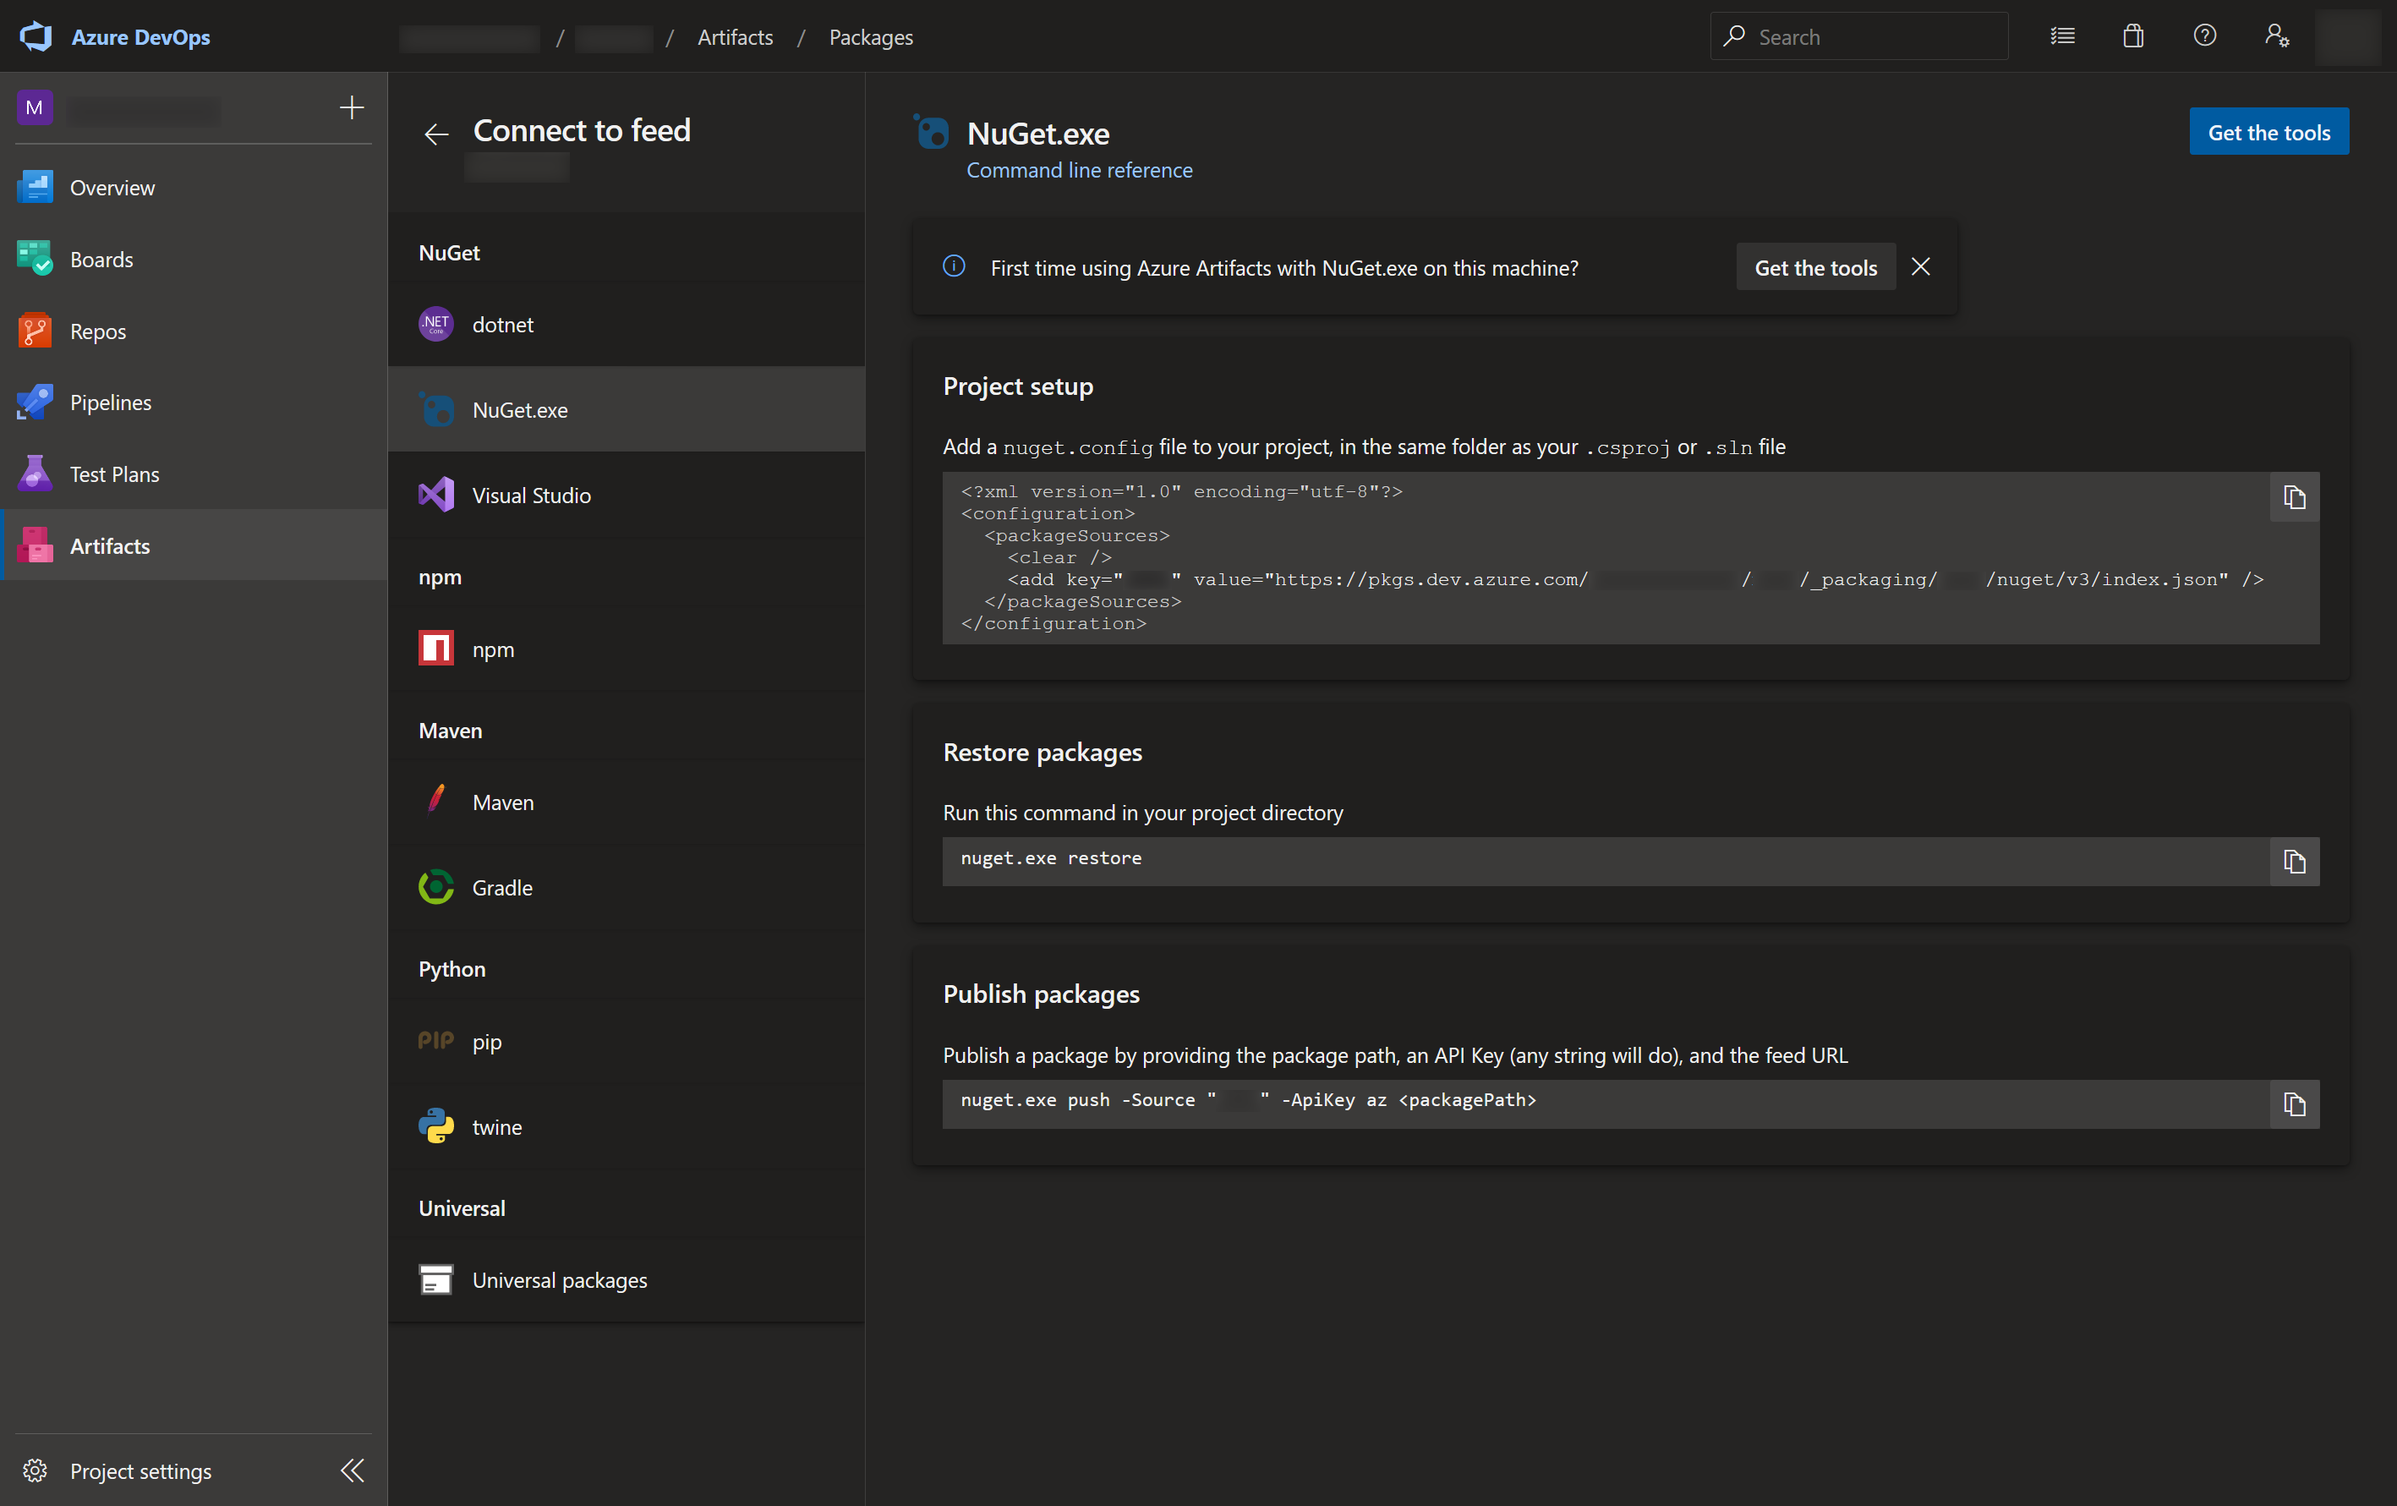Image resolution: width=2397 pixels, height=1506 pixels.
Task: Open Repos in the sidebar
Action: point(194,331)
